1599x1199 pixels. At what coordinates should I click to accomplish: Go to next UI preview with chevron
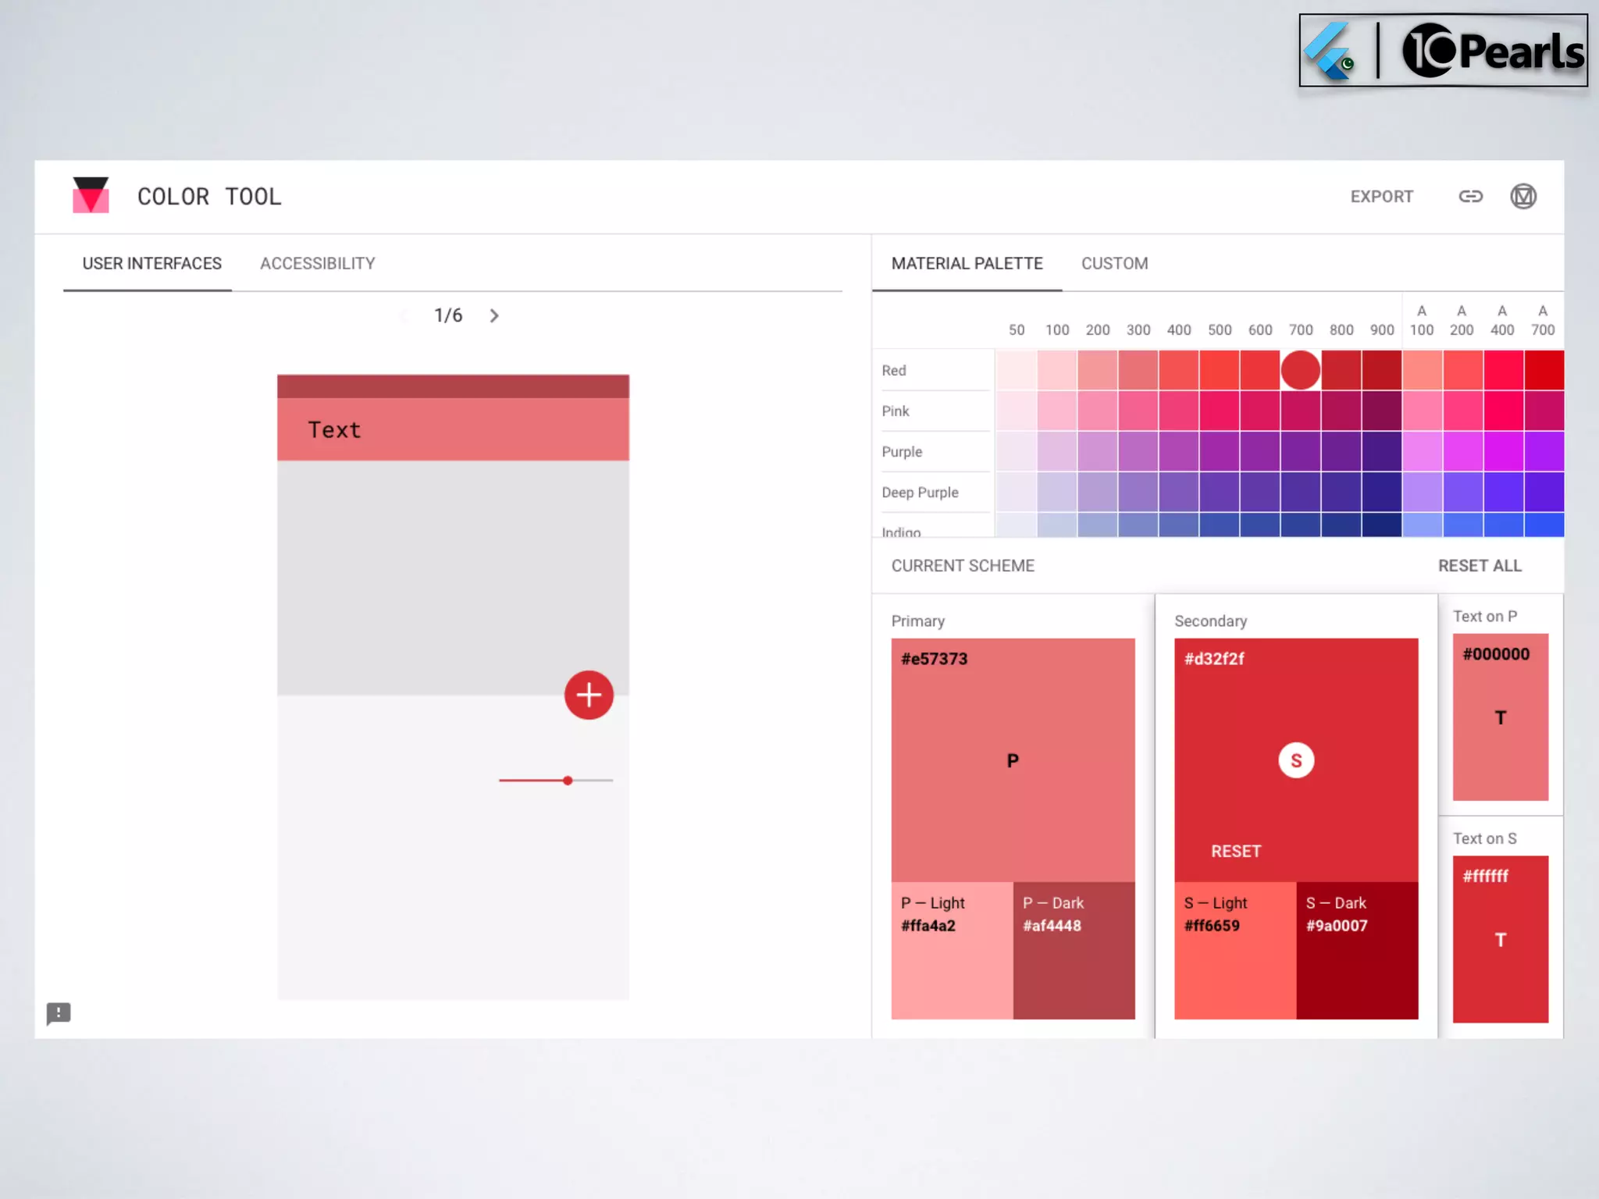tap(494, 316)
